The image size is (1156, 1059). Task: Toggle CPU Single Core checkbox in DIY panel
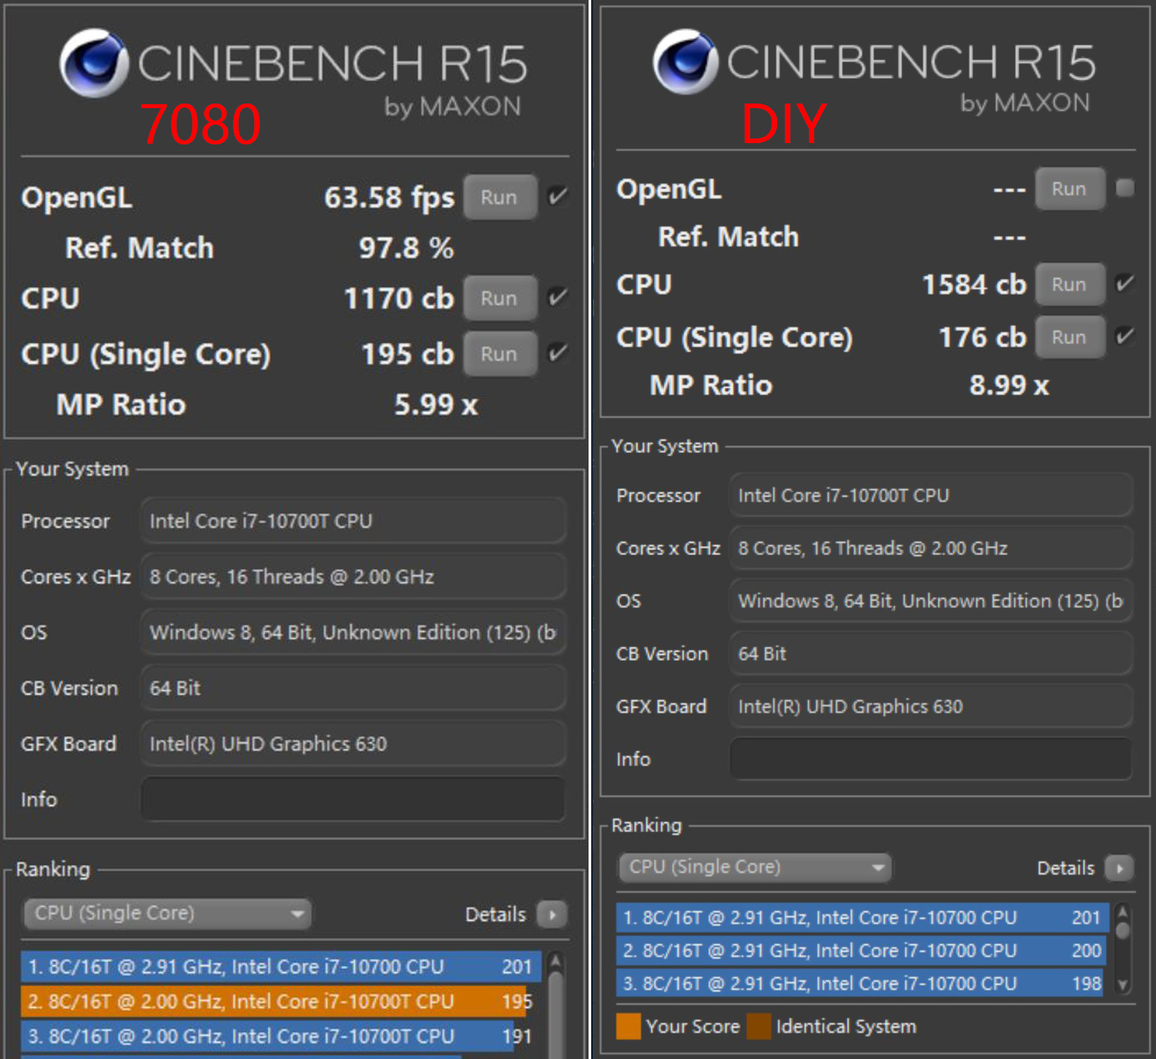(1124, 337)
